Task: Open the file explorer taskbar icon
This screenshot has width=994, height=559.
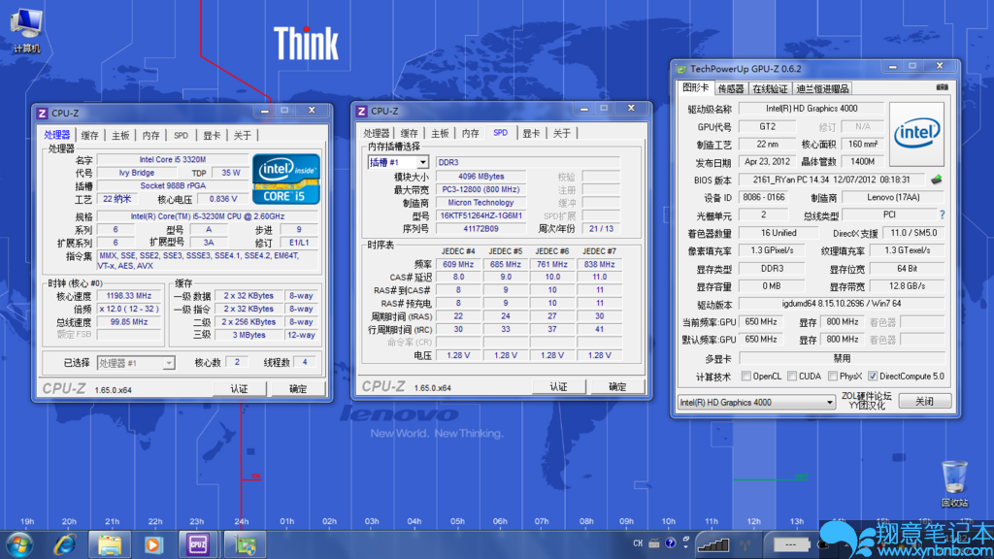Action: coord(110,543)
